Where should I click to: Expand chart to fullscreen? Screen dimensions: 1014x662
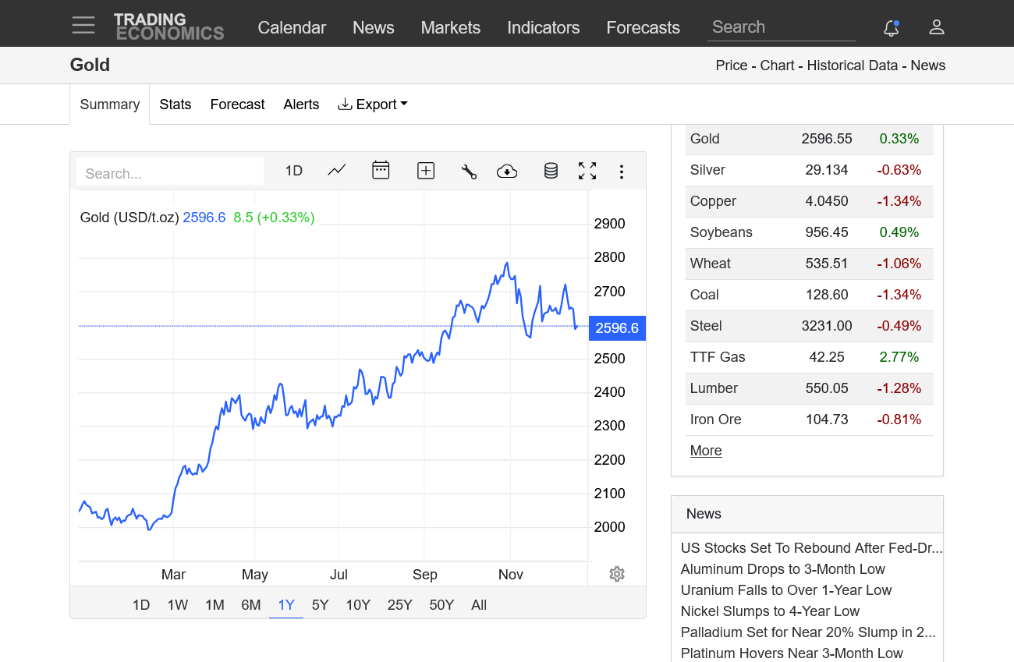coord(587,171)
